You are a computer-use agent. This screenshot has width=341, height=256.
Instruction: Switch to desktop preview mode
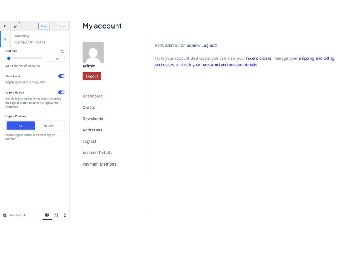pyautogui.click(x=46, y=215)
